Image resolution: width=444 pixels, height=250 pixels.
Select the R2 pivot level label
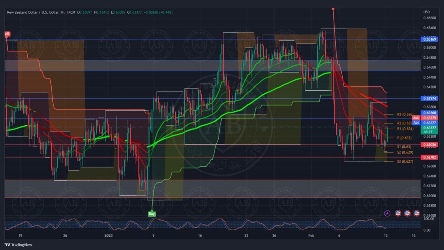pos(405,123)
